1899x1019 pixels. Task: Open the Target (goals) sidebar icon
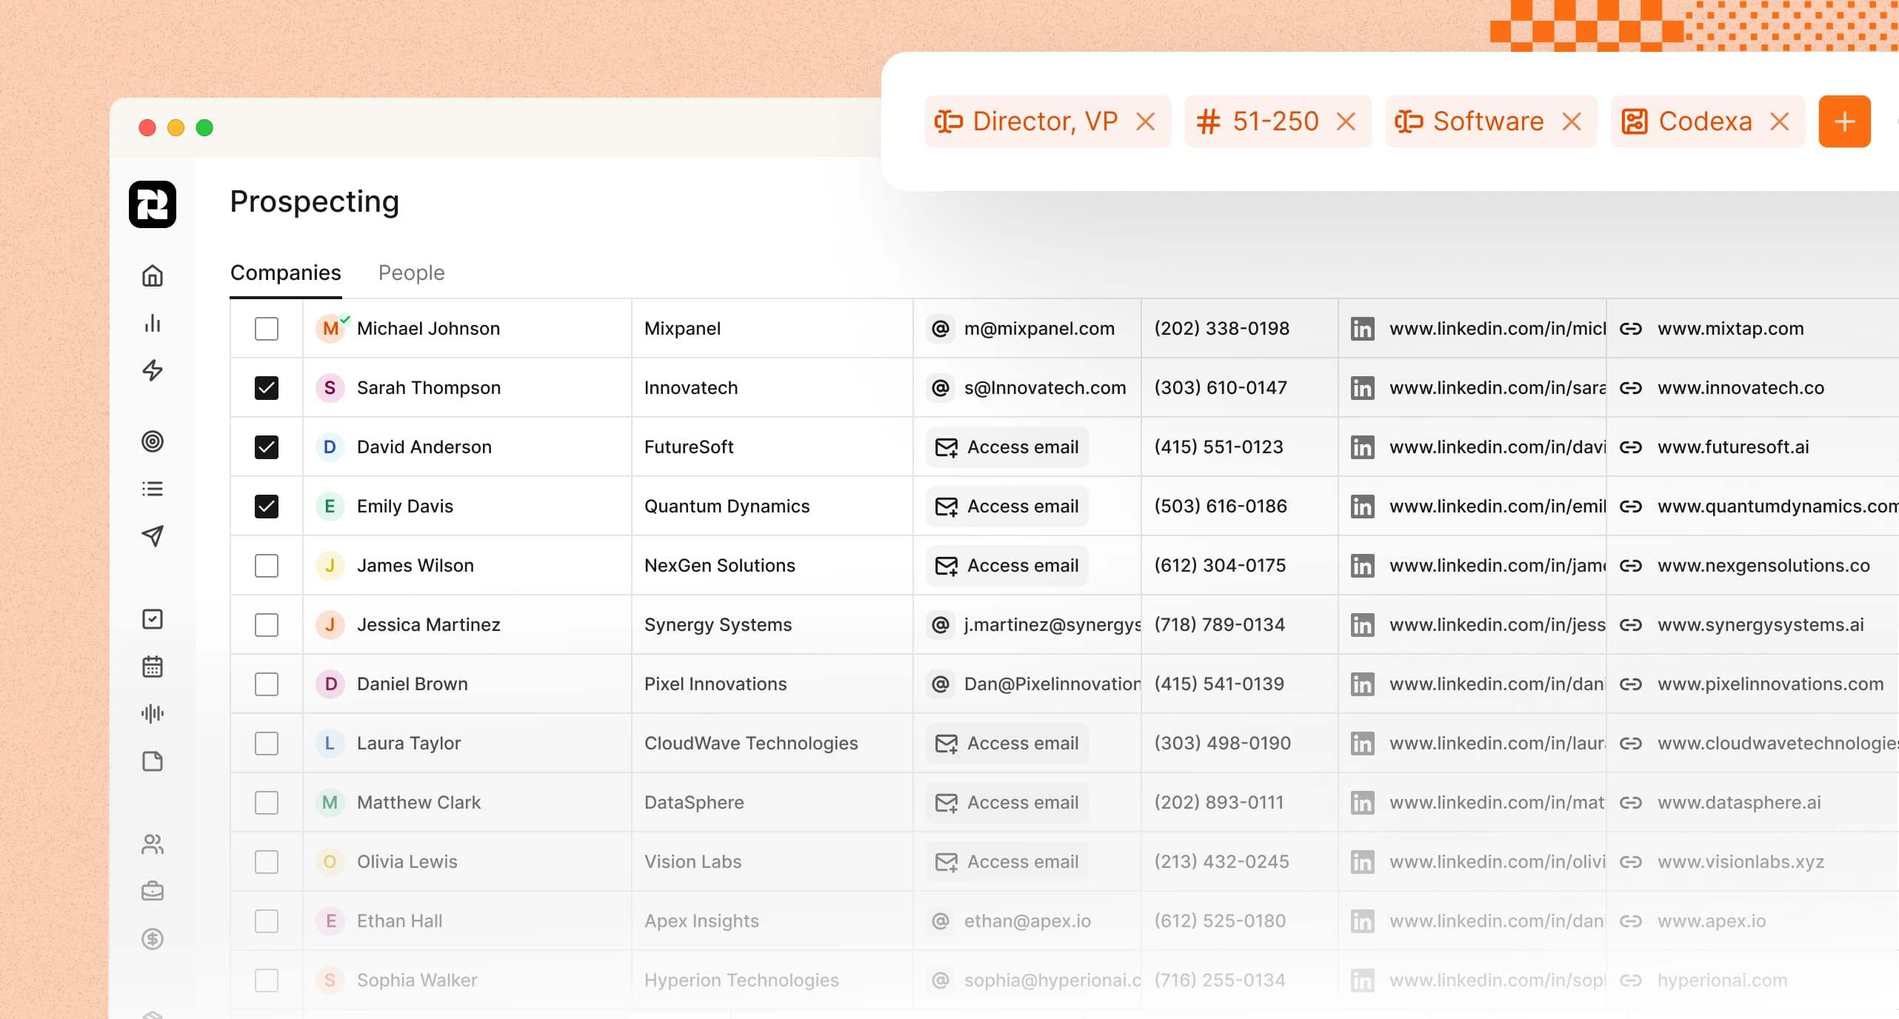click(x=152, y=441)
